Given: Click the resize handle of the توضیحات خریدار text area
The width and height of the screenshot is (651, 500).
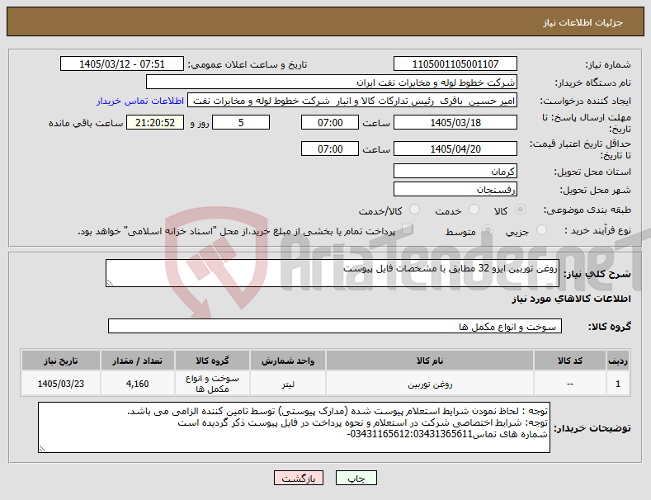Looking at the screenshot, I should point(42,449).
